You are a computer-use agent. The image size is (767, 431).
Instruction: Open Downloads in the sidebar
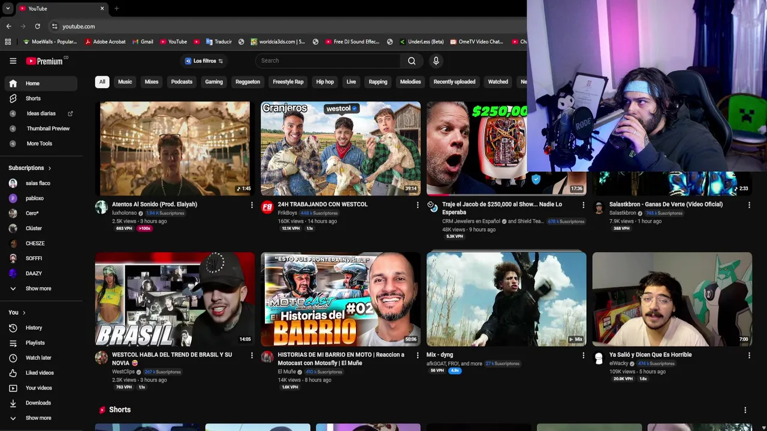(x=41, y=403)
